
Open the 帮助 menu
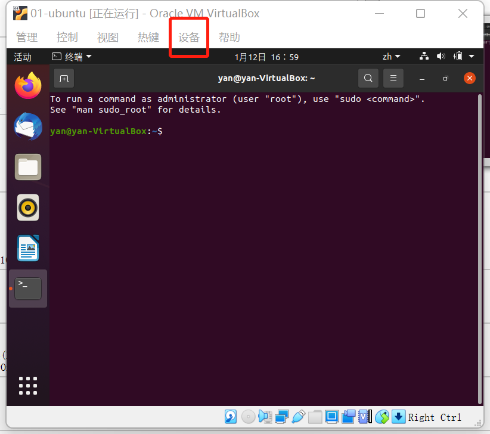coord(230,38)
